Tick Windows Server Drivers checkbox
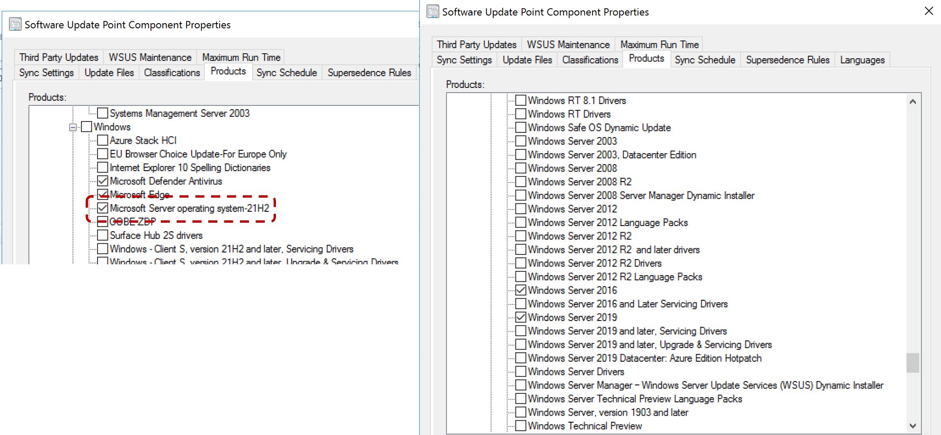 [x=521, y=372]
